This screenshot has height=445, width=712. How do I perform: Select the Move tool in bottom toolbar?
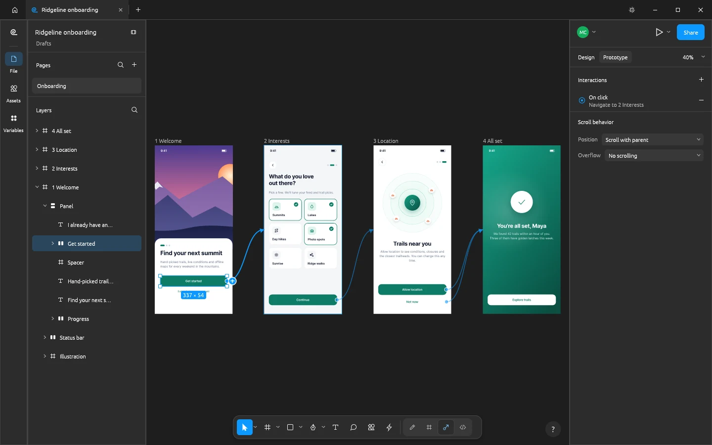tap(245, 427)
